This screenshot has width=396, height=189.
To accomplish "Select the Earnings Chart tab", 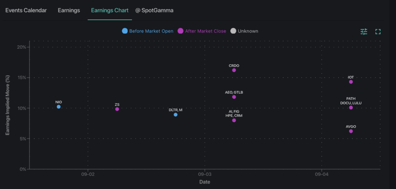I will (x=110, y=10).
